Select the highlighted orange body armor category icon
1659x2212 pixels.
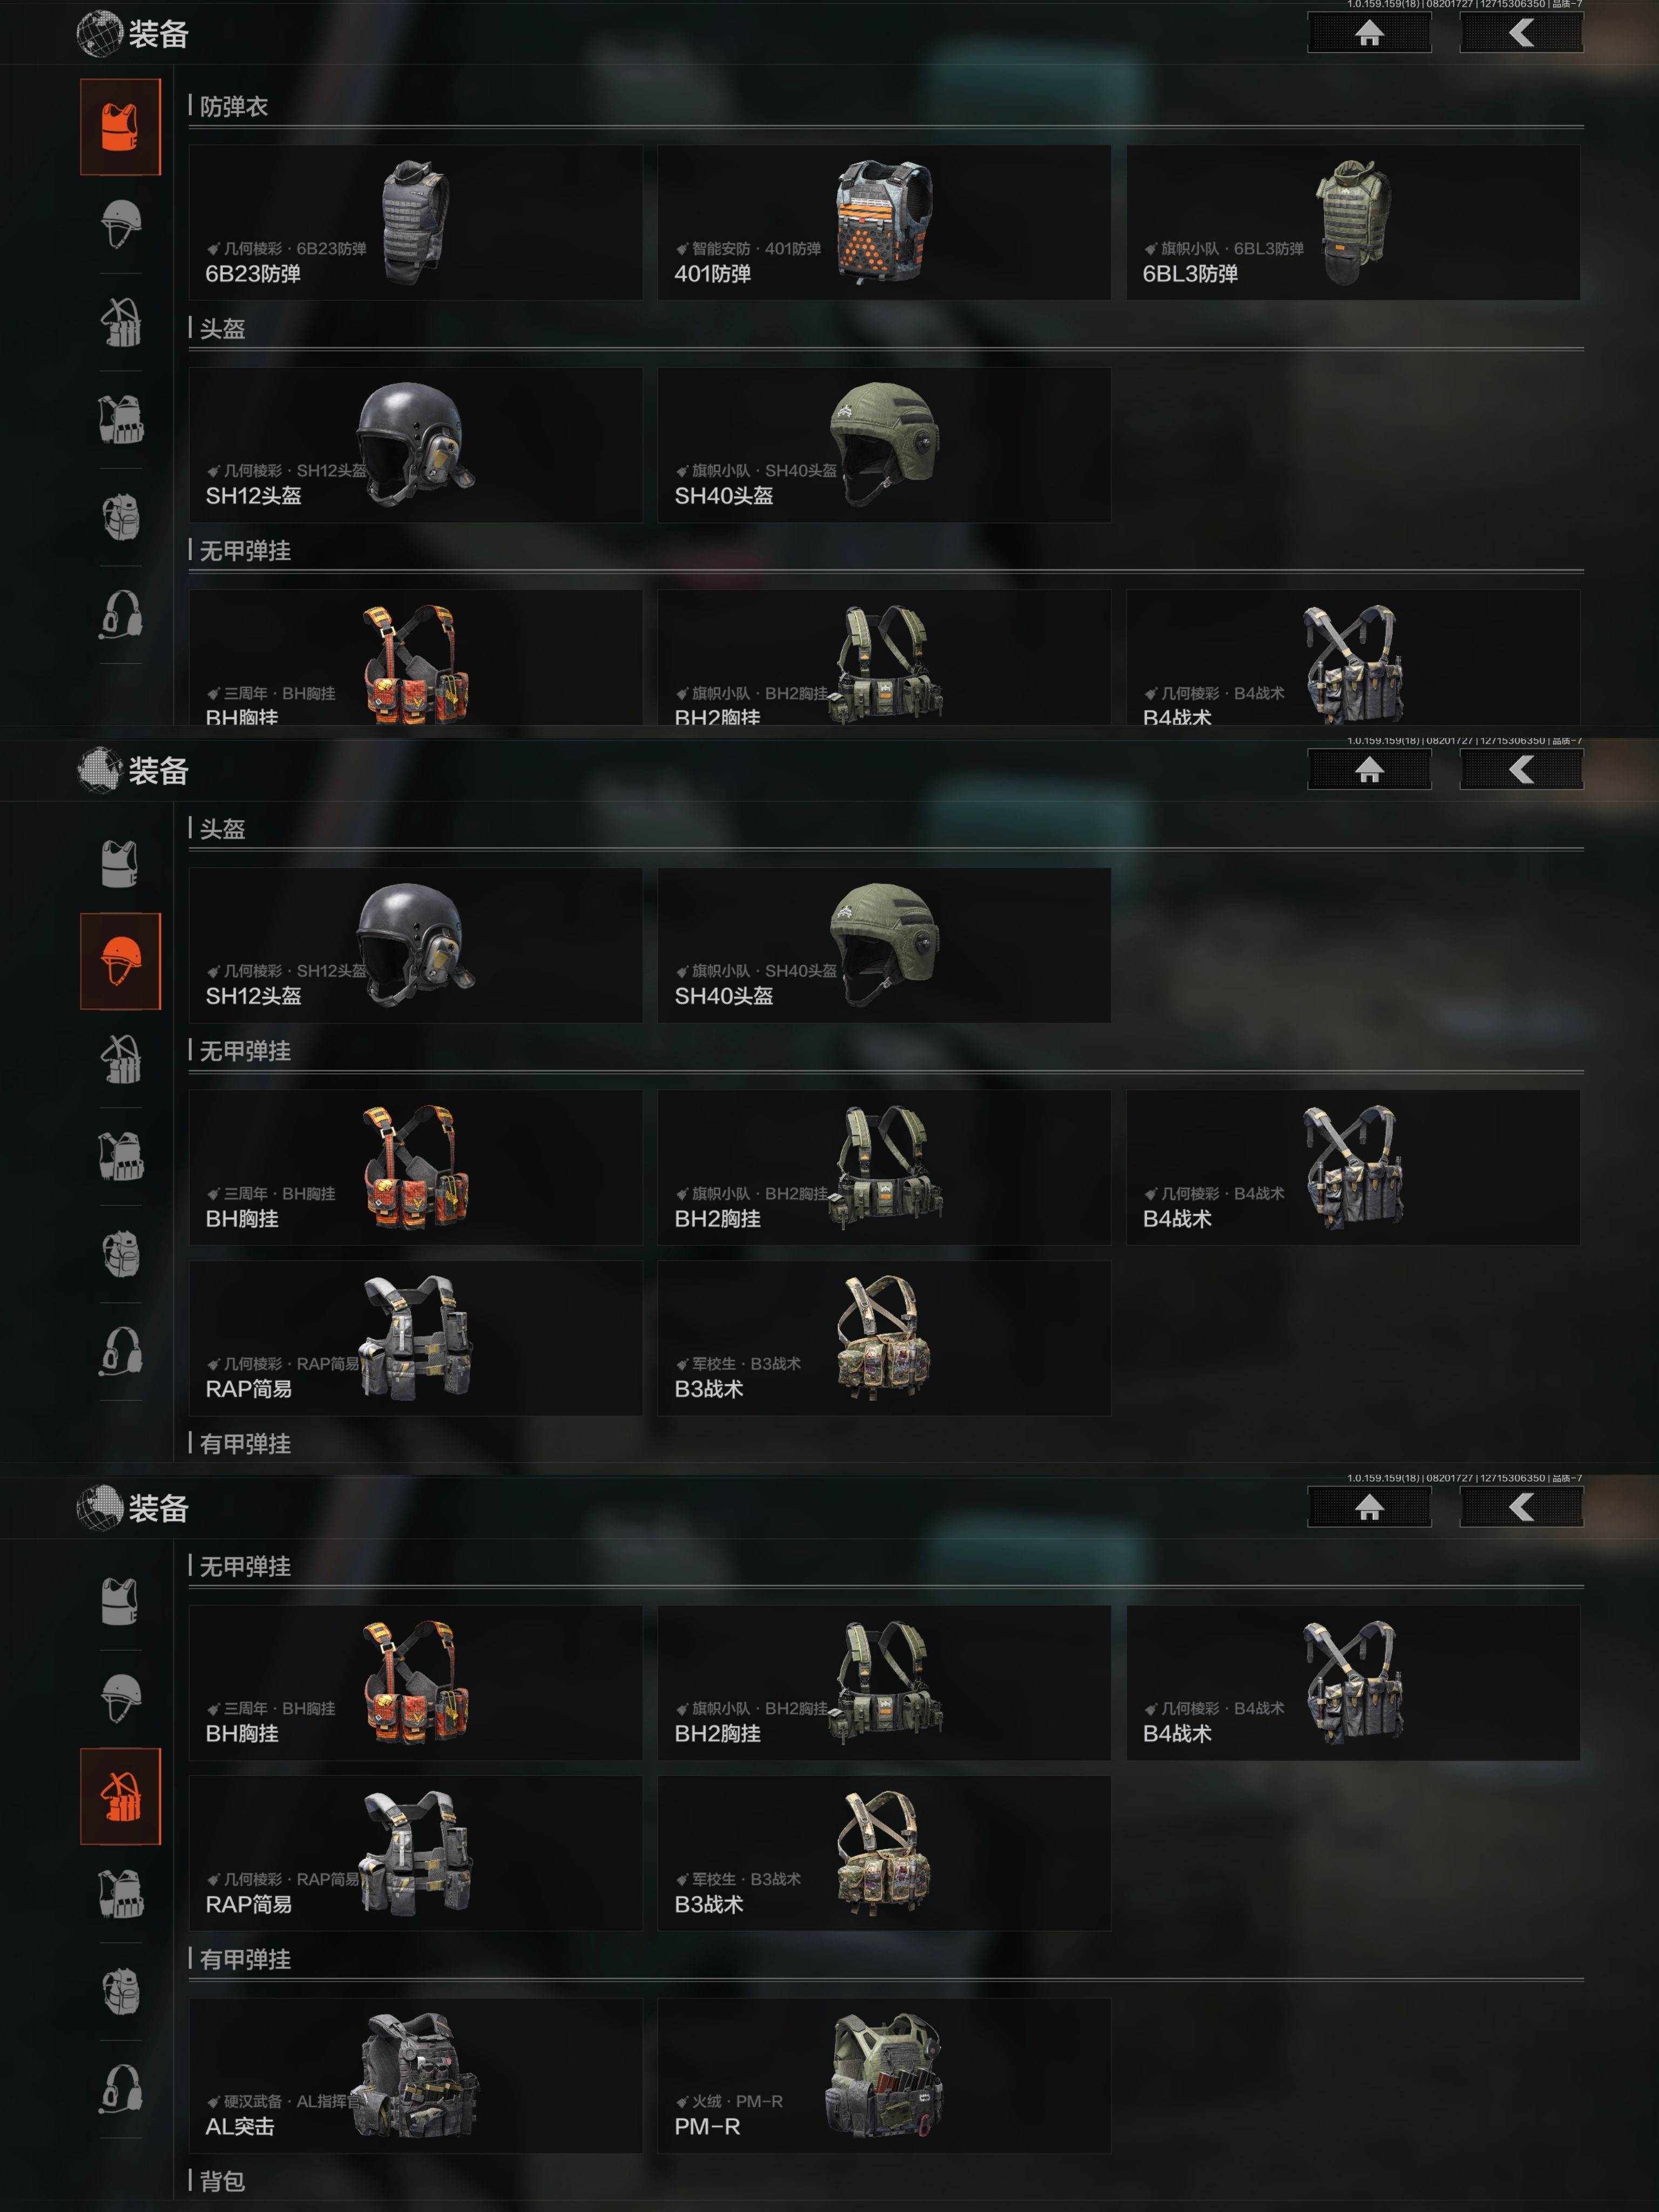pos(120,127)
